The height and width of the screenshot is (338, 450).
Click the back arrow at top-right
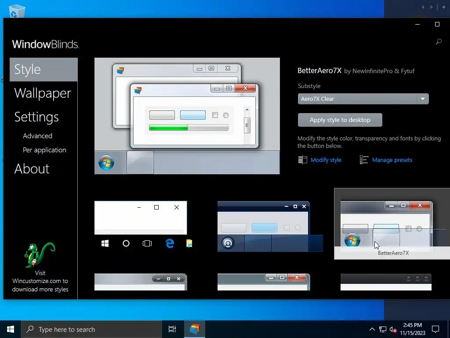[422, 7]
